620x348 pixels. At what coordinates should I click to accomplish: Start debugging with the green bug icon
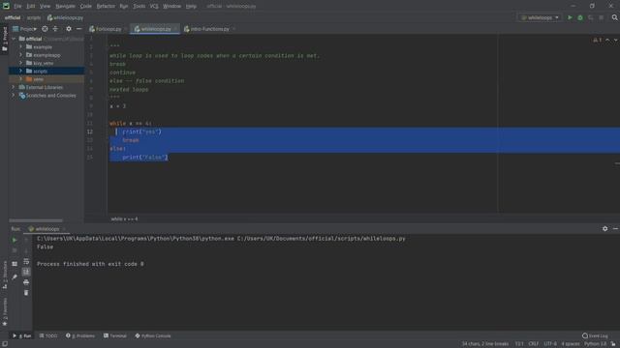tap(580, 17)
